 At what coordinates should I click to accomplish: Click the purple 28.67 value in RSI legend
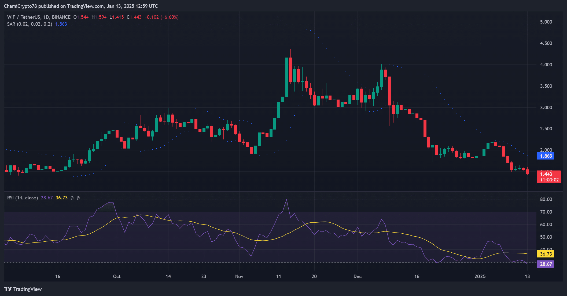47,198
